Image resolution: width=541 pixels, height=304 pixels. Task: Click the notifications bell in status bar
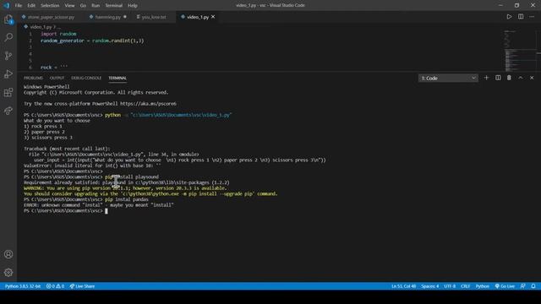533,286
